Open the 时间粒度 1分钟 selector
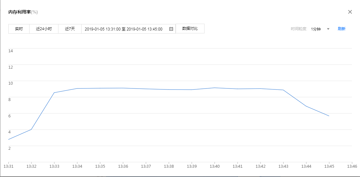 (x=316, y=29)
